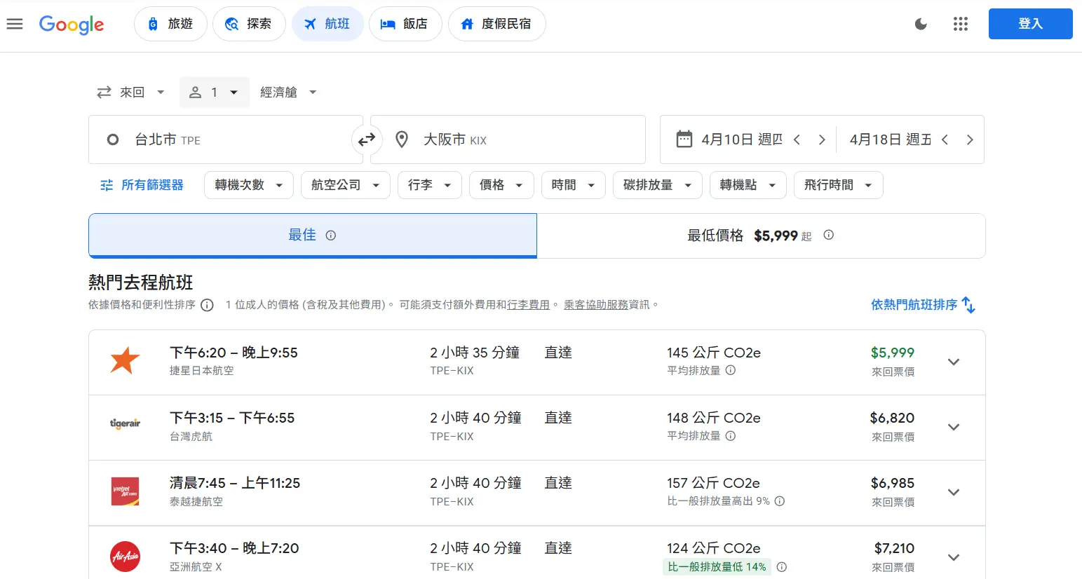Screen dimensions: 1082x579
Task: Click info icon beside 最佳 tab
Action: pyautogui.click(x=331, y=236)
